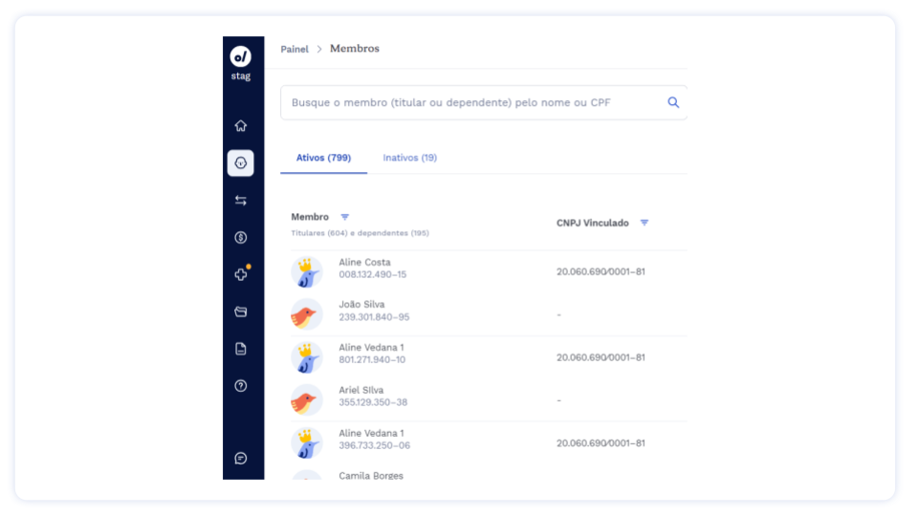Open the help question mark icon
This screenshot has width=918, height=516.
(241, 386)
